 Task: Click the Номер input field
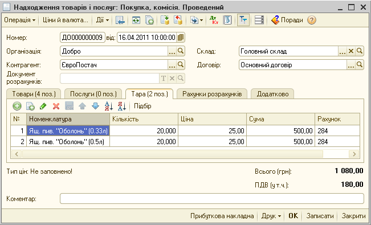[x=83, y=38]
